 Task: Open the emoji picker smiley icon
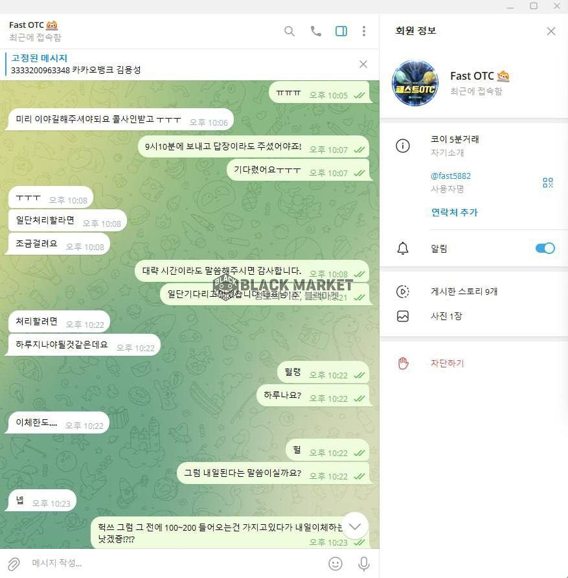pos(335,563)
